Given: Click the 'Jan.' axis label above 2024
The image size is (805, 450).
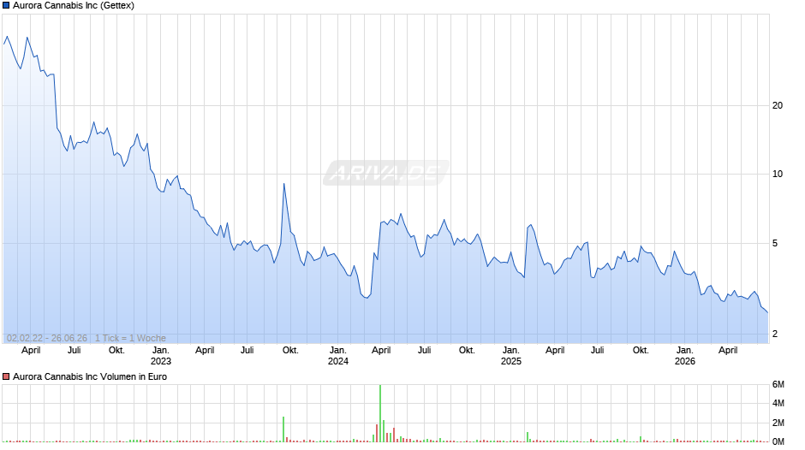Looking at the screenshot, I should 337,351.
